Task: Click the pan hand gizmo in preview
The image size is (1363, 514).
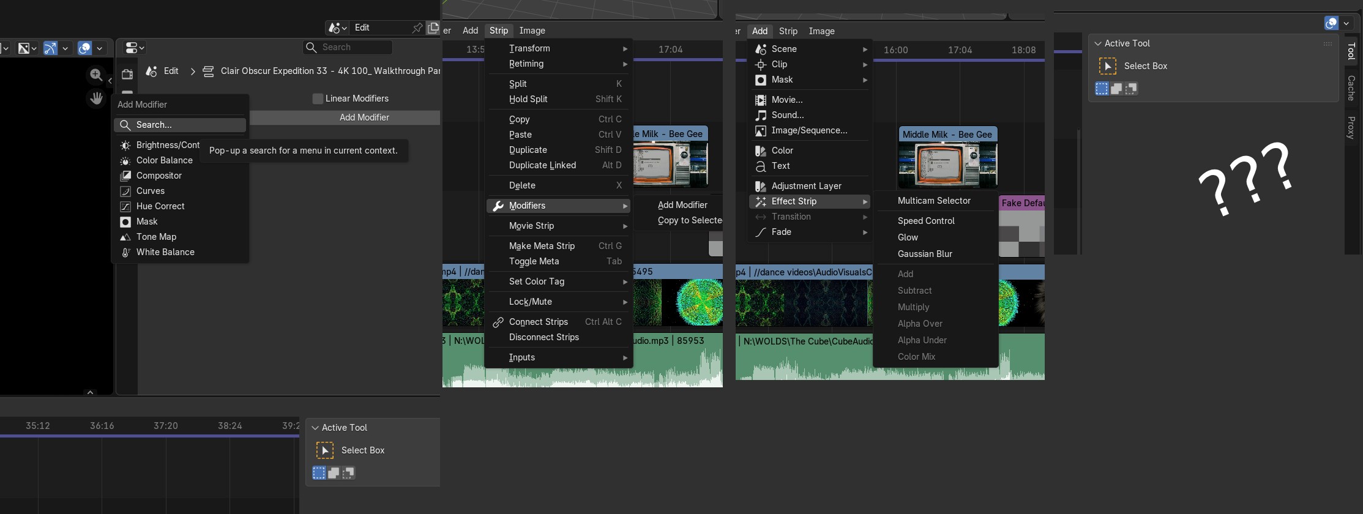Action: (x=96, y=98)
